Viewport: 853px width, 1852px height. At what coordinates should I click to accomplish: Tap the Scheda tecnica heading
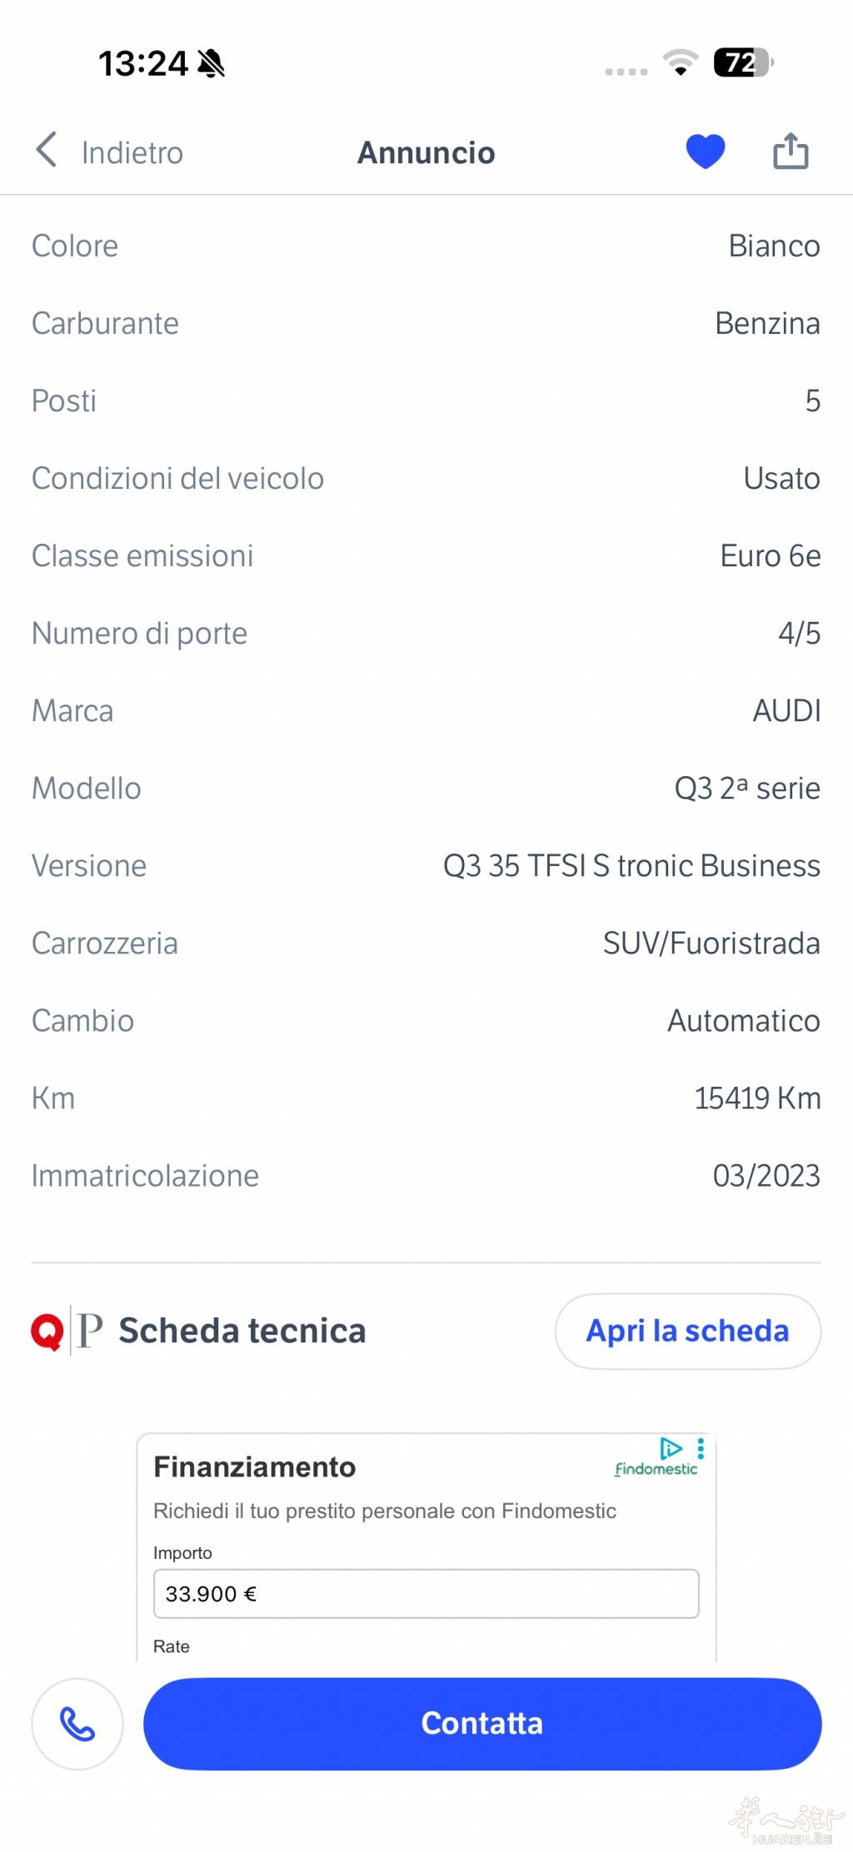[x=242, y=1331]
